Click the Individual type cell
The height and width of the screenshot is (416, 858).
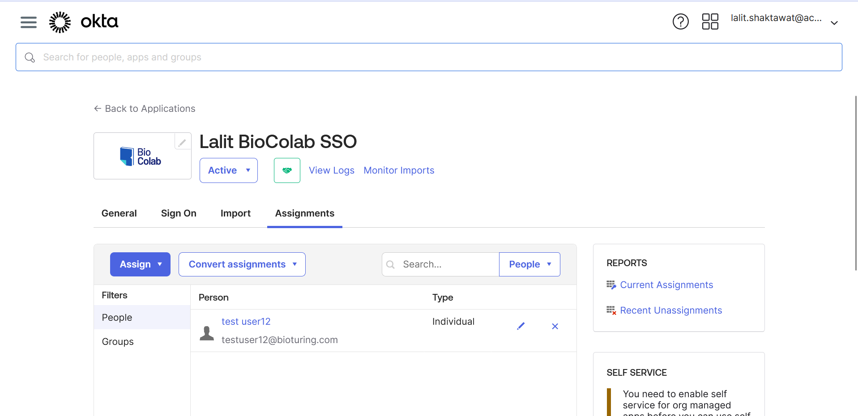point(453,322)
